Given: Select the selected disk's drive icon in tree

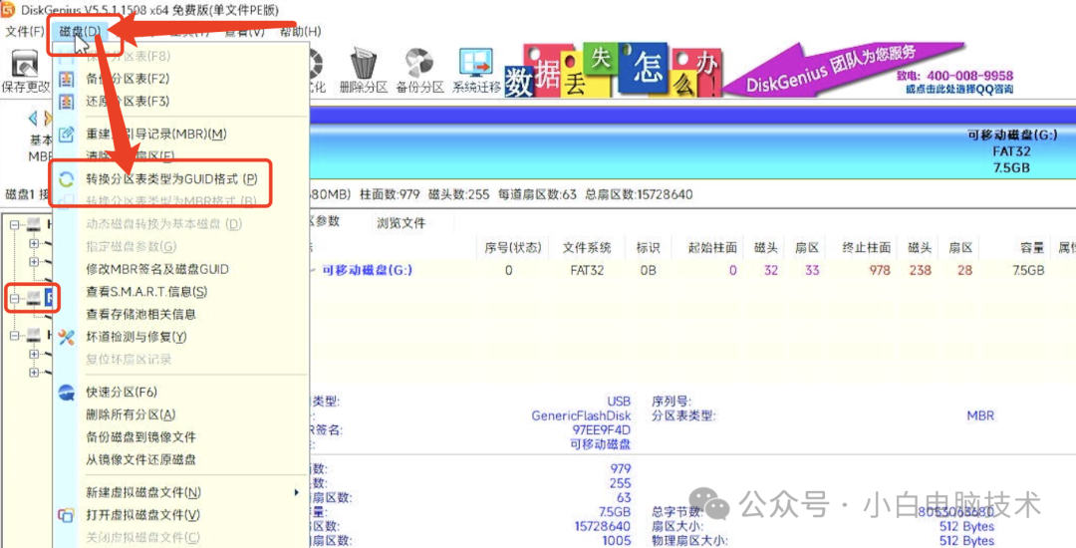Looking at the screenshot, I should coord(34,298).
